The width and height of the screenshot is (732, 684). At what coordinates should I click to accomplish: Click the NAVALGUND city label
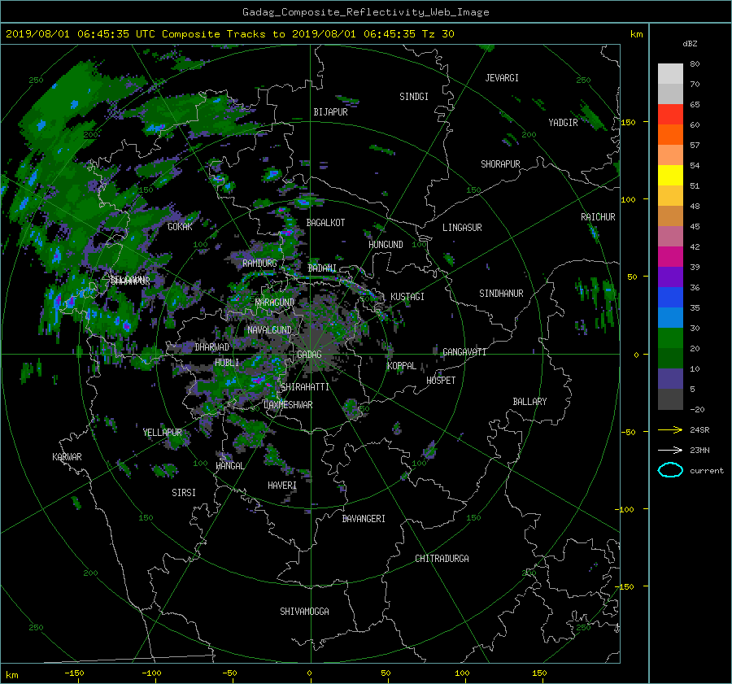(269, 330)
